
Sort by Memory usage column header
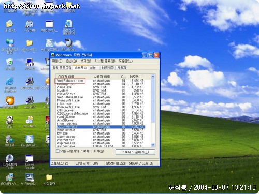tap(137, 77)
